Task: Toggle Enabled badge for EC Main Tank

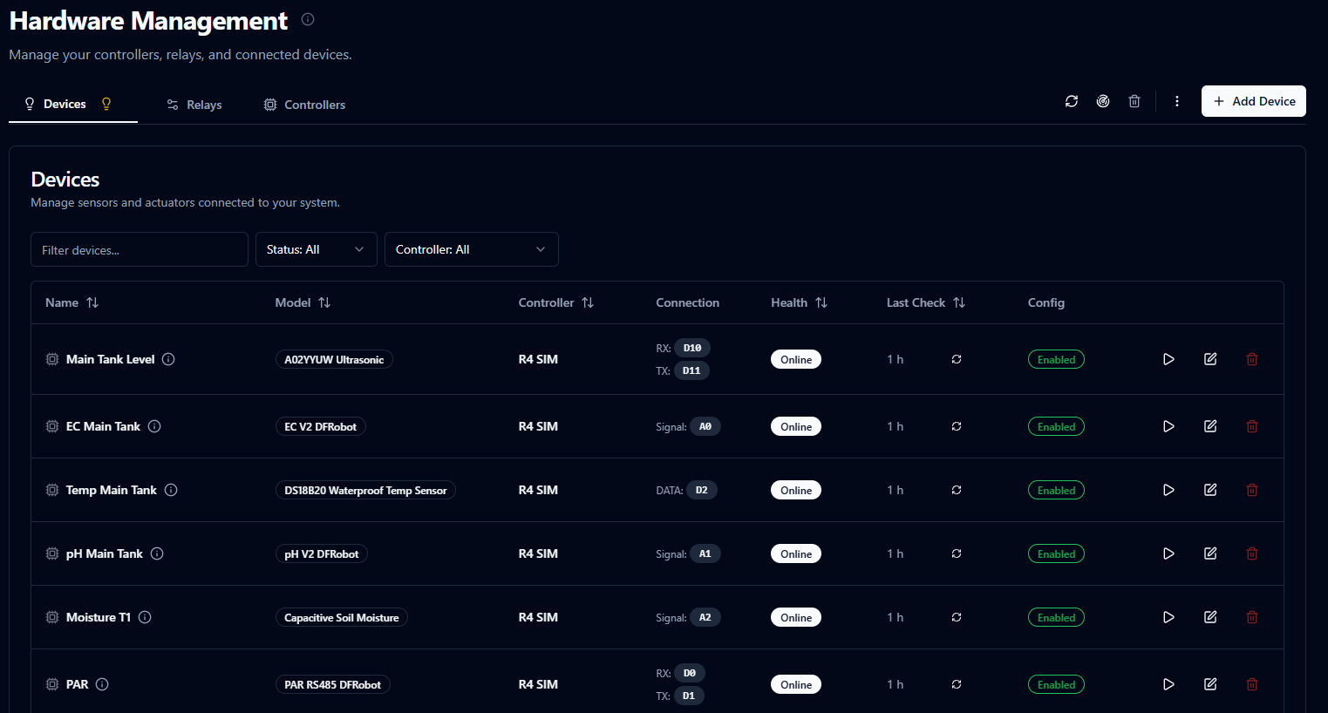Action: 1056,426
